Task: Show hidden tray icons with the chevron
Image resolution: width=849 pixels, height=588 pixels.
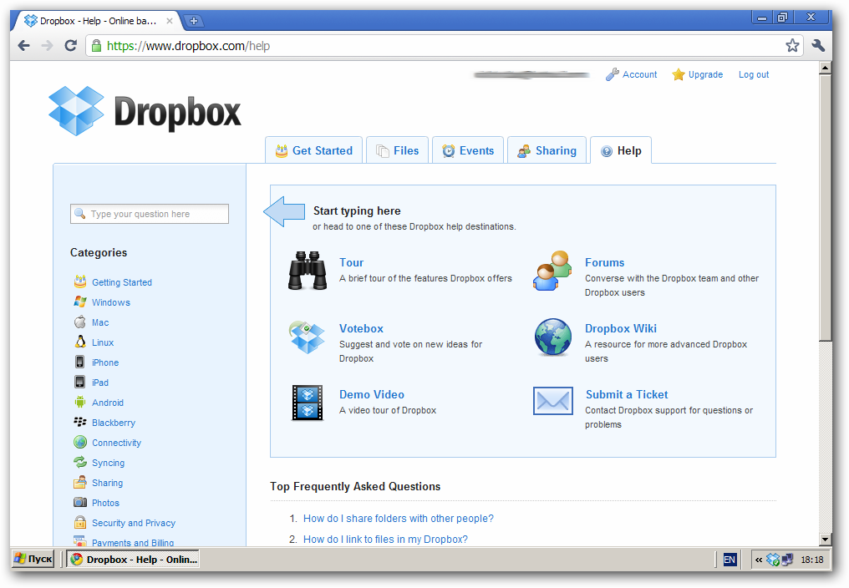Action: point(759,560)
